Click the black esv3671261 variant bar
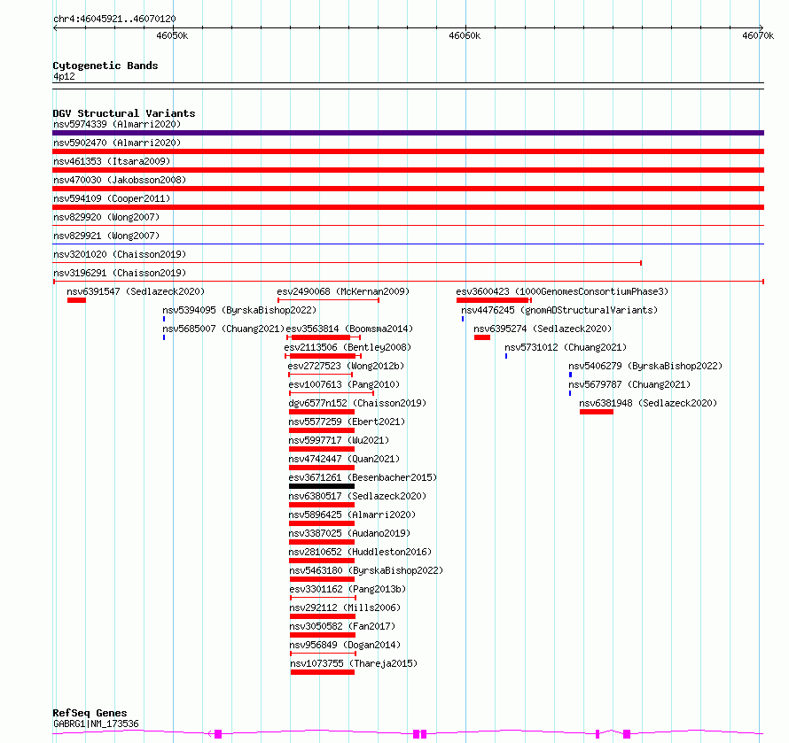 [x=322, y=486]
